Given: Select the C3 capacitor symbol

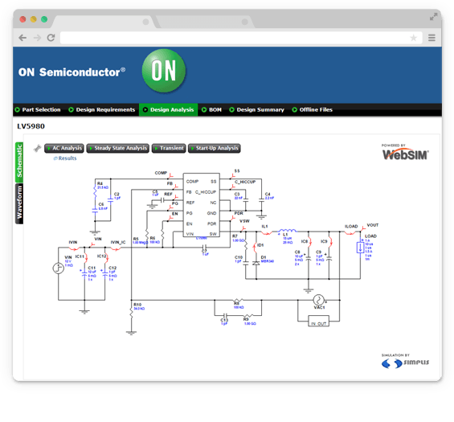Looking at the screenshot, I should tap(246, 199).
